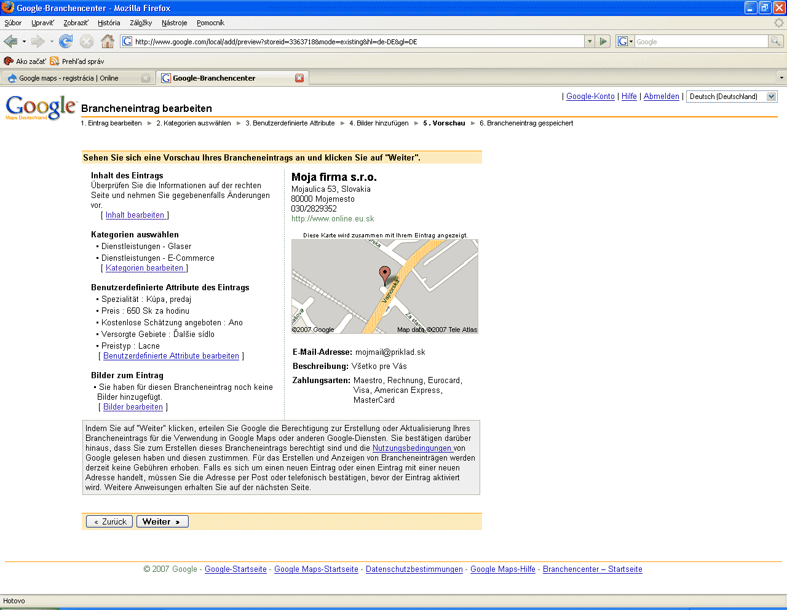Click the Google Maps Deutschland logo
Image resolution: width=787 pixels, height=610 pixels.
point(41,108)
